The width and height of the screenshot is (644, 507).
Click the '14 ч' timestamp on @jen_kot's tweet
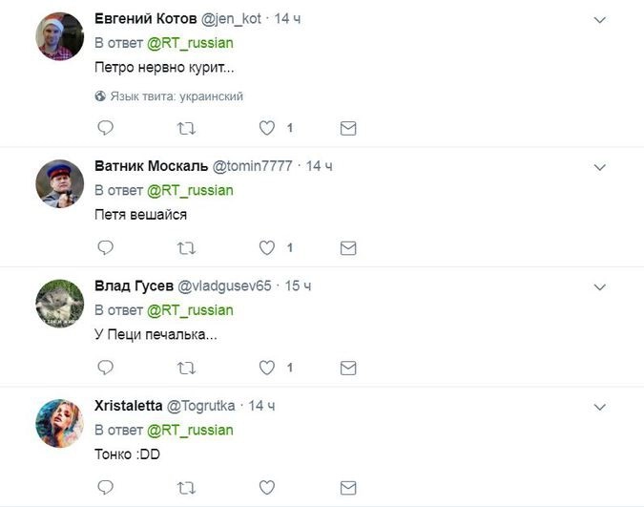coord(287,18)
